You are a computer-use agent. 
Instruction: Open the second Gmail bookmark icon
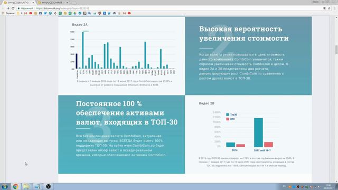coord(124,13)
